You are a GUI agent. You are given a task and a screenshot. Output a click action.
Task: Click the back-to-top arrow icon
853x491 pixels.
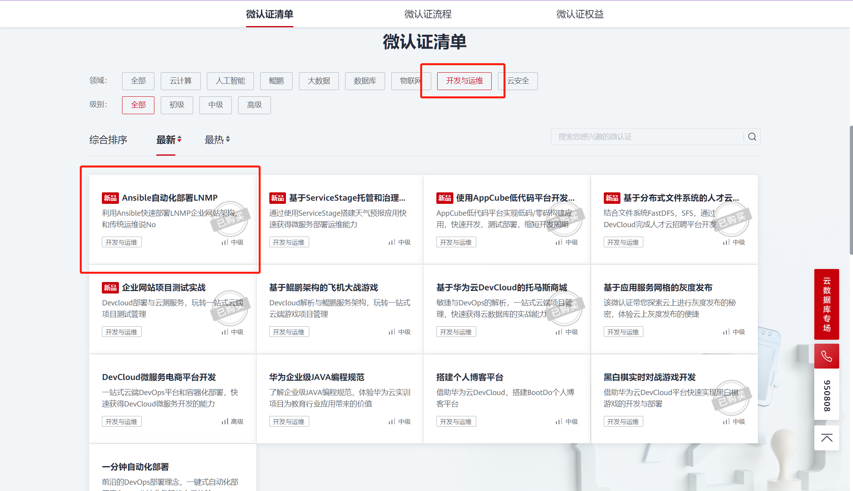827,438
